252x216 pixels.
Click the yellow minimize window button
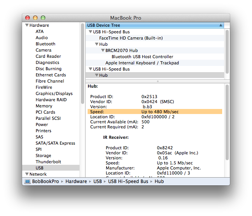pyautogui.click(x=35, y=18)
